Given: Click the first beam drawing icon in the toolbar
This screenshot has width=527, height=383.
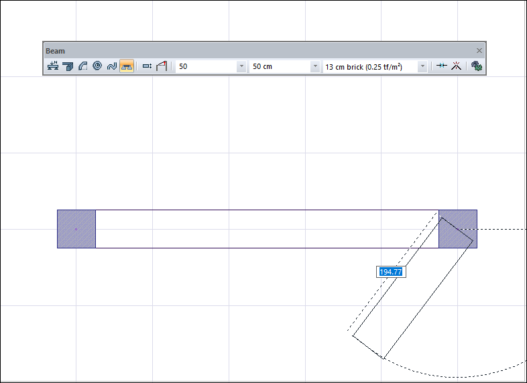Looking at the screenshot, I should [53, 66].
